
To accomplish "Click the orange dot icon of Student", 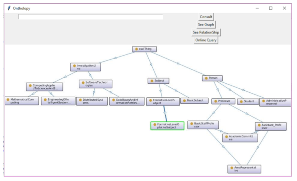I will pos(241,101).
